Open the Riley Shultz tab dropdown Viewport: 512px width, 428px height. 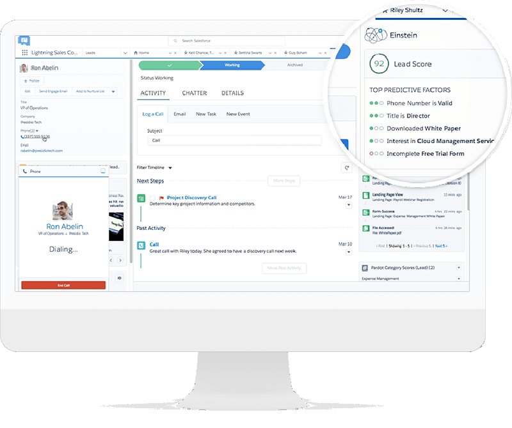445,11
